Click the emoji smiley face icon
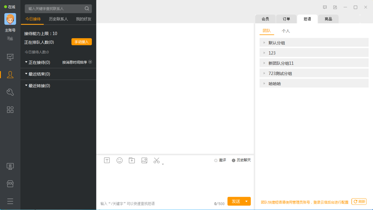Viewport: 373px width, 210px height. [119, 160]
